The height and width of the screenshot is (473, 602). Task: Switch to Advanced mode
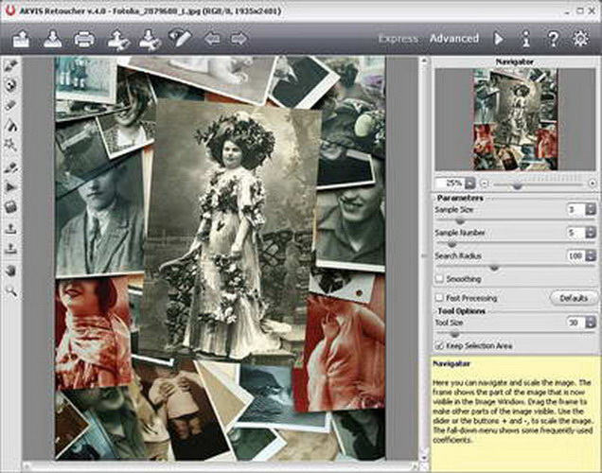point(453,39)
